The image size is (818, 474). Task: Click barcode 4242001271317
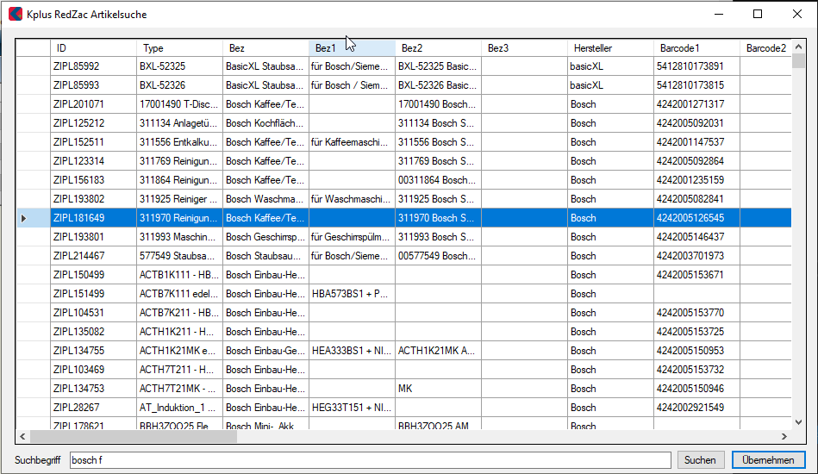point(696,104)
